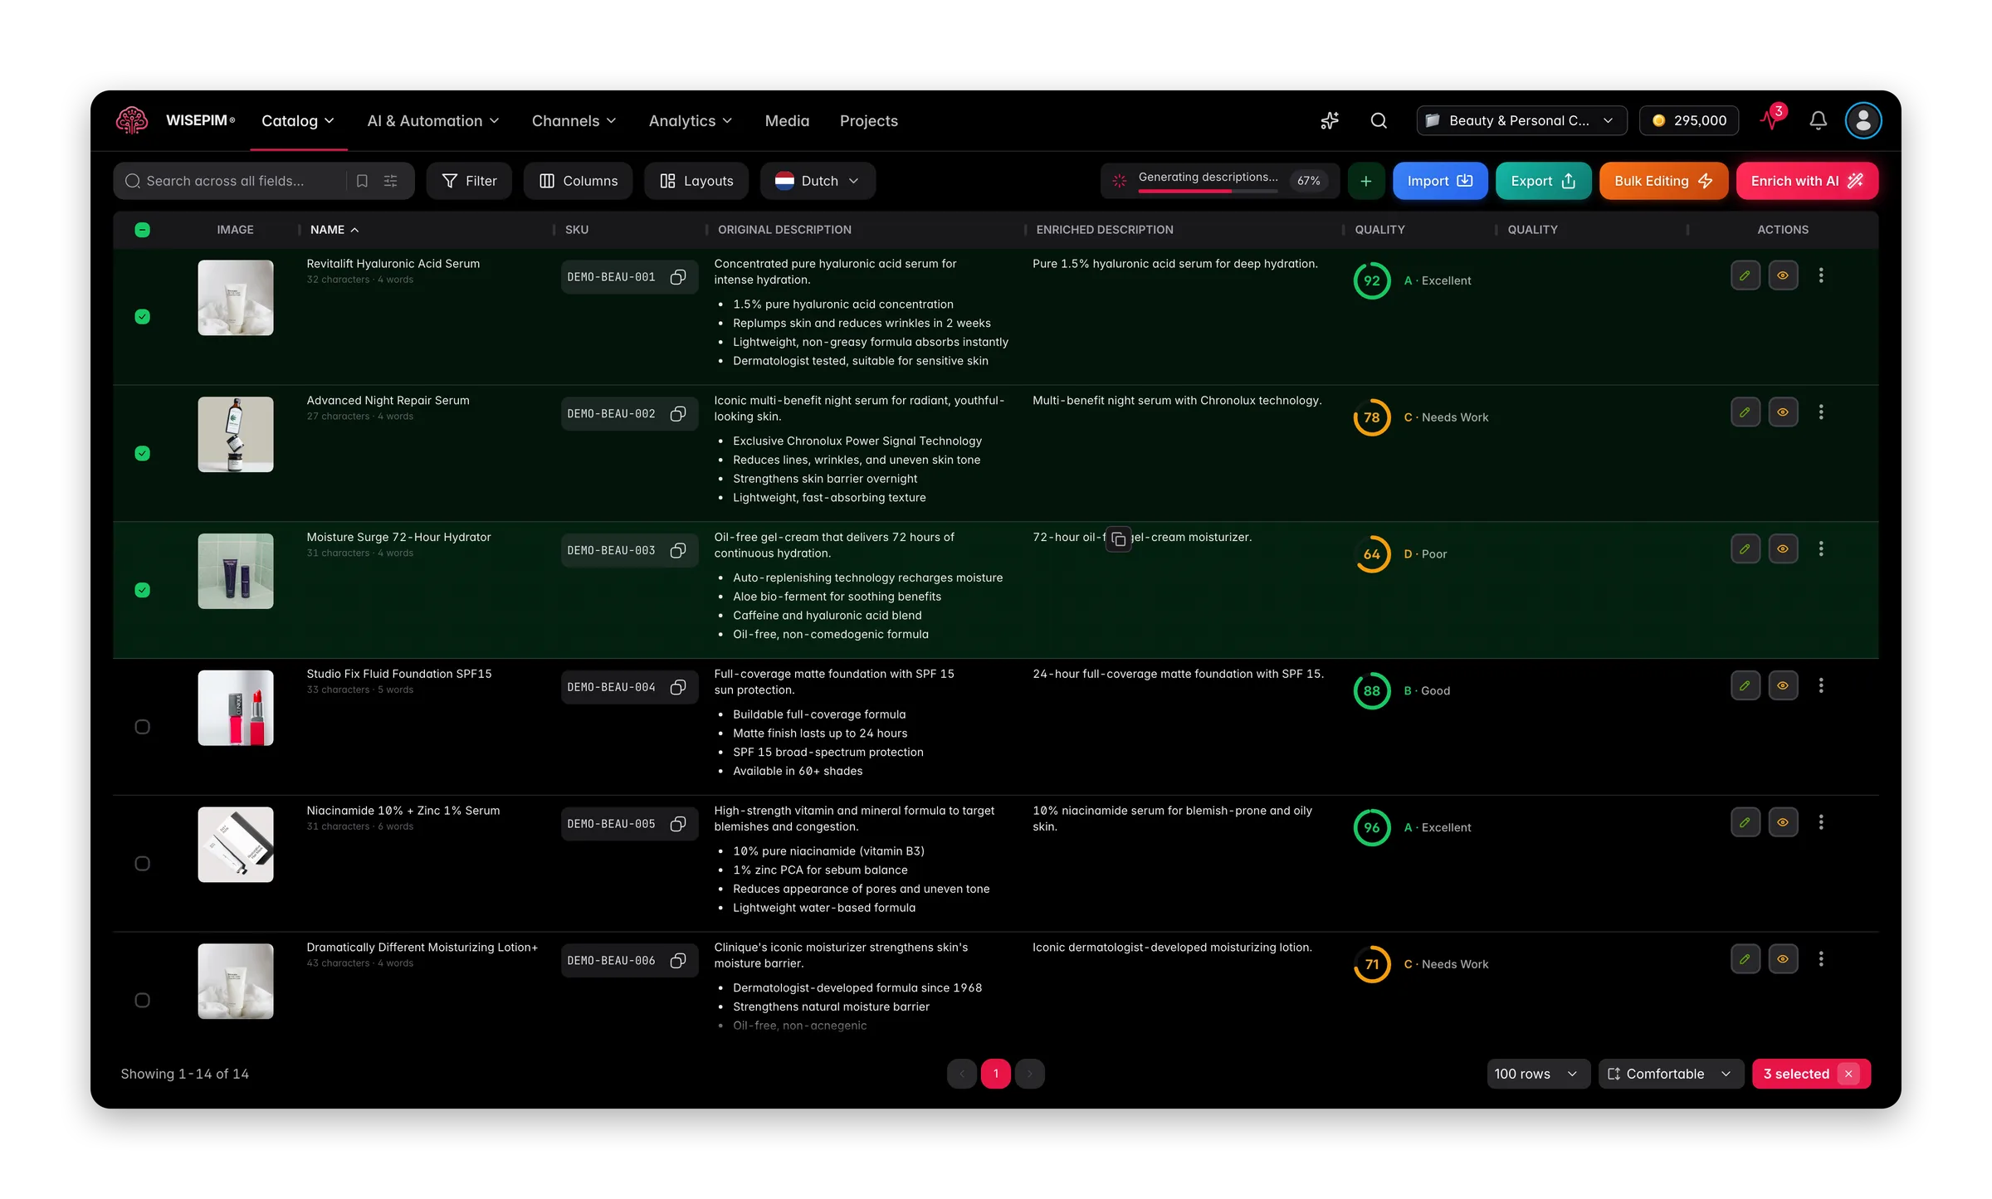Open more options for Advanced Night Repair Serum

1821,412
